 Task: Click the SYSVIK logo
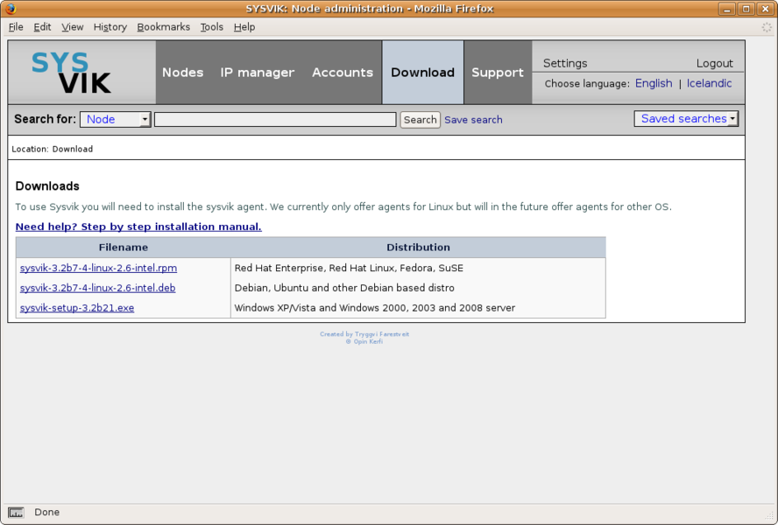click(72, 73)
